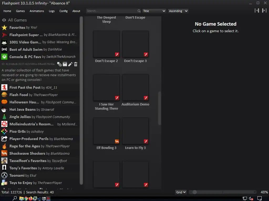Show All Games via the eye icon
Image resolution: width=269 pixels, height=201 pixels.
click(4, 20)
